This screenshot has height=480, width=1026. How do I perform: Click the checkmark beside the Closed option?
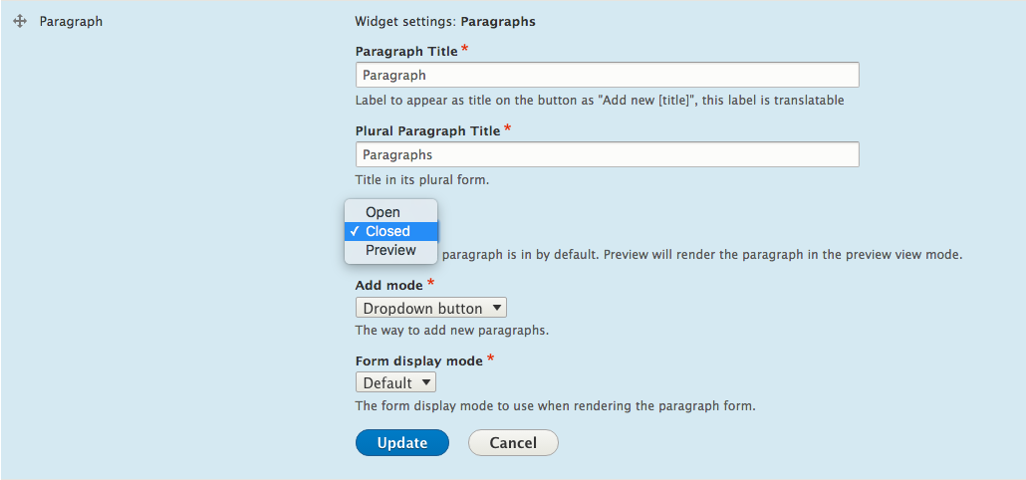354,231
